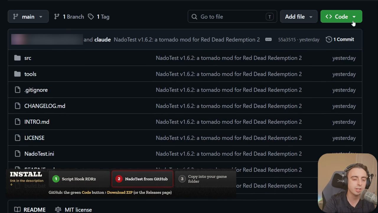Open the NadoTest.ini file

pos(39,154)
